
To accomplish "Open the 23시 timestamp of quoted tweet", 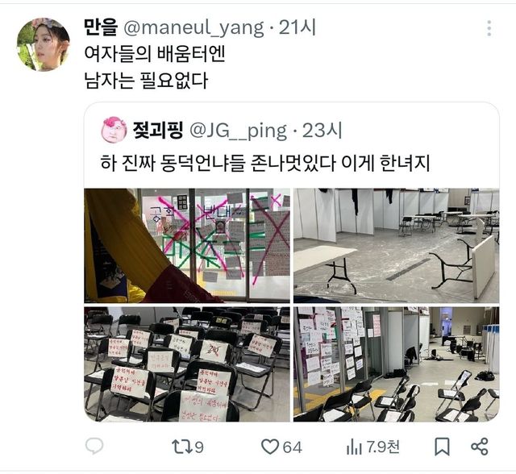I will 322,131.
